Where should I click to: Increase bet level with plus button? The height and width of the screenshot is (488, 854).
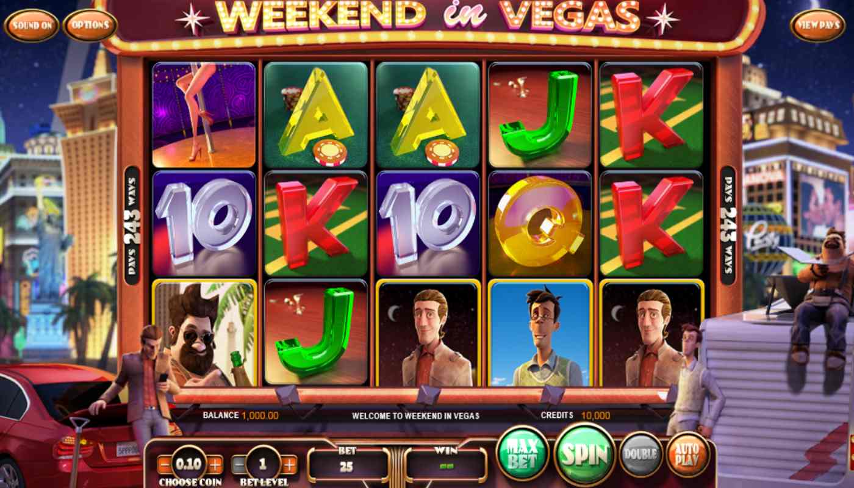click(289, 465)
